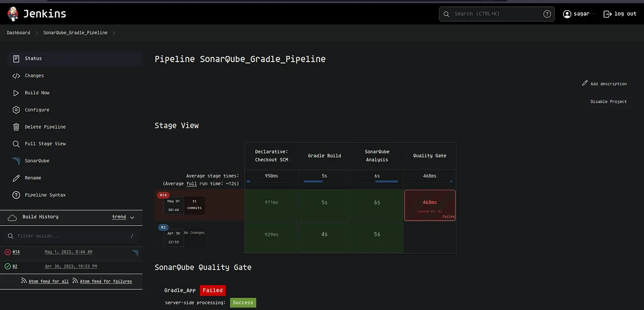Open the Dashboard breadcrumb link
Screen dimensions: 644x310
[x=18, y=33]
